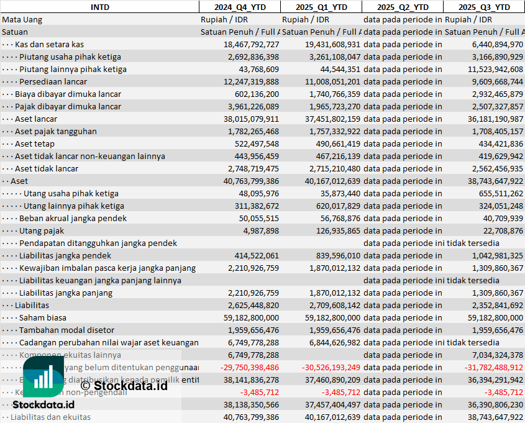The image size is (525, 423).
Task: Click the Mata Uang row label
Action: [x=22, y=19]
